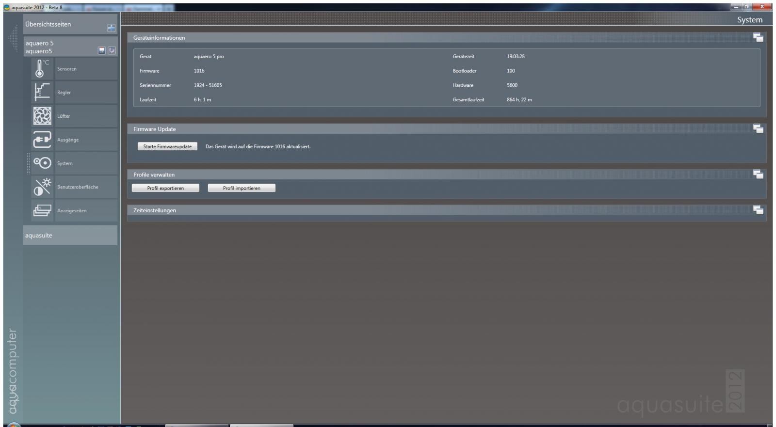The image size is (776, 427).
Task: Collapse the Geräteinformationen section
Action: [758, 37]
